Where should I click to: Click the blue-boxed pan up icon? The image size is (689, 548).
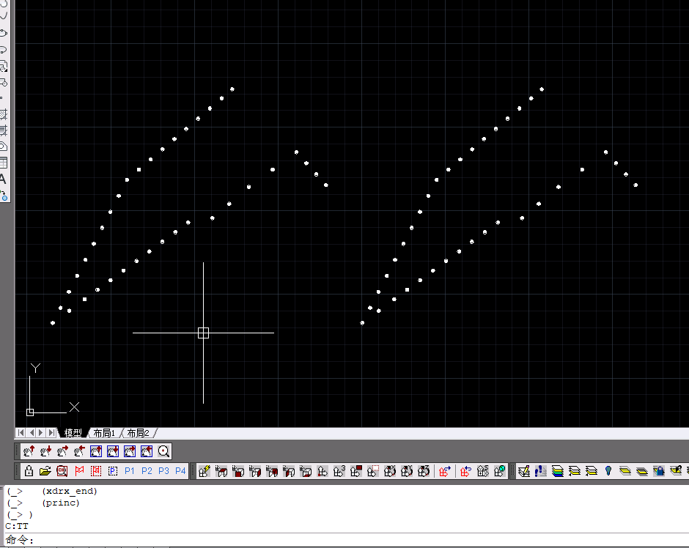pyautogui.click(x=96, y=451)
